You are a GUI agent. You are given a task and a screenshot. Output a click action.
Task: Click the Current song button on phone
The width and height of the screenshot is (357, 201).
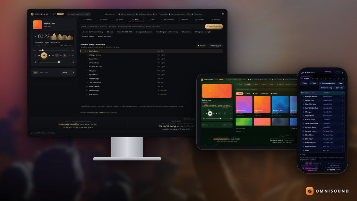coord(326,88)
